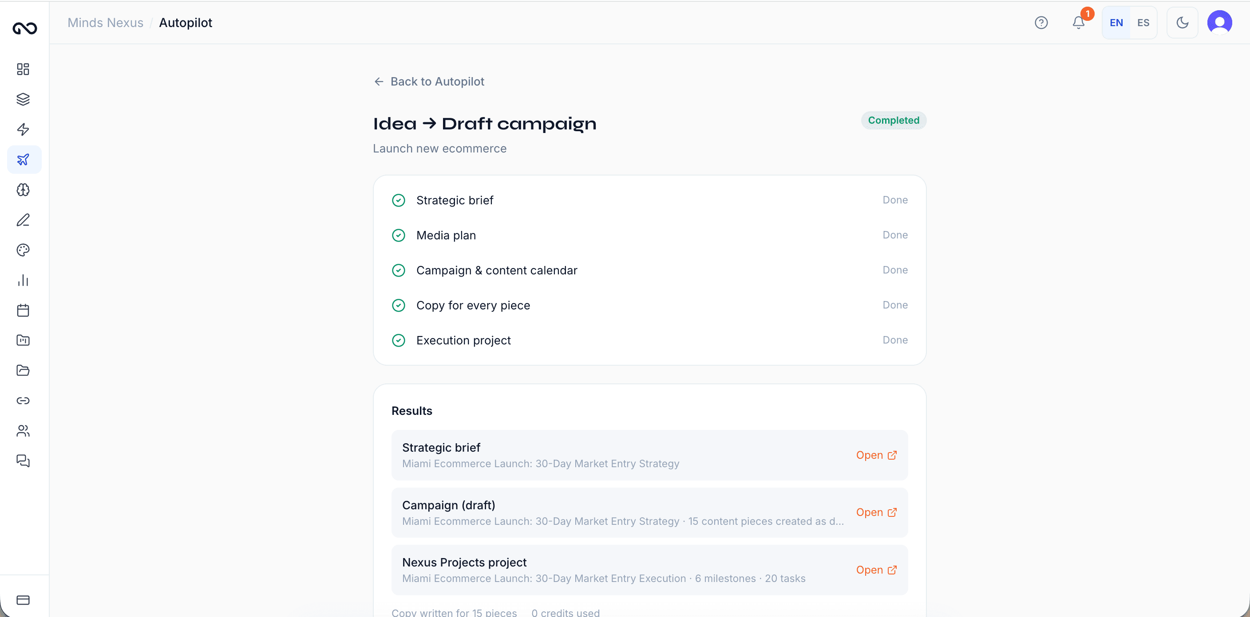1250x617 pixels.
Task: Select the EN language option
Action: (x=1116, y=23)
